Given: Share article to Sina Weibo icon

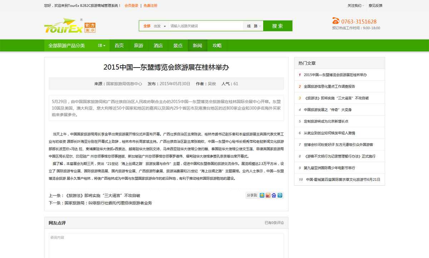Looking at the screenshot, I should [268, 195].
